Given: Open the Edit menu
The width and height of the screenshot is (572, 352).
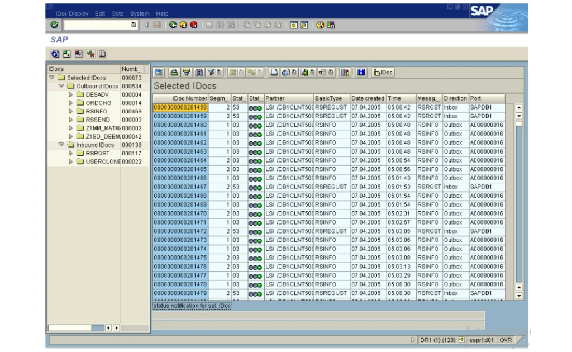Looking at the screenshot, I should click(x=100, y=13).
